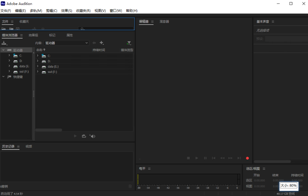Open the Files panel hamburger menu
The image size is (308, 196).
[12, 22]
